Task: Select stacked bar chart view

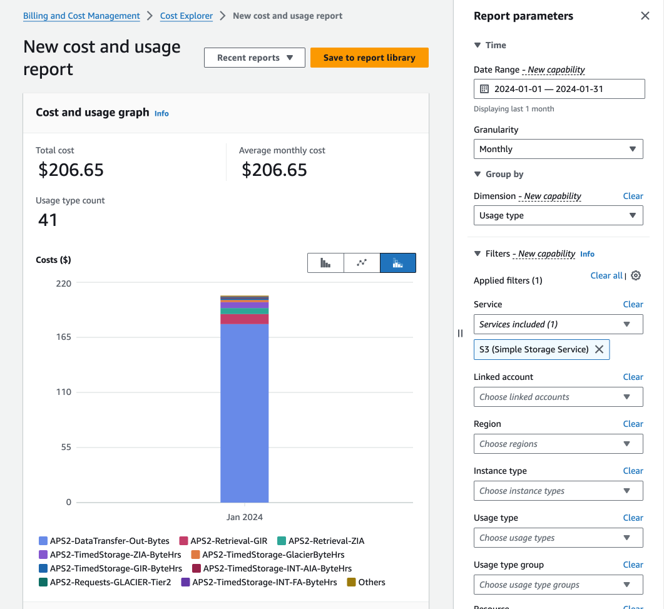Action: pos(397,263)
